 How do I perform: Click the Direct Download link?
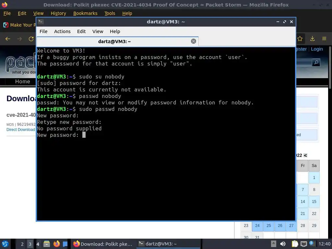[x=20, y=130]
